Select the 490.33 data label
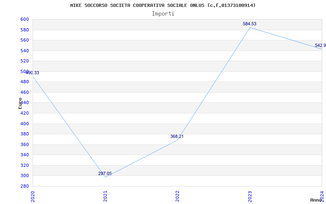 pos(32,73)
